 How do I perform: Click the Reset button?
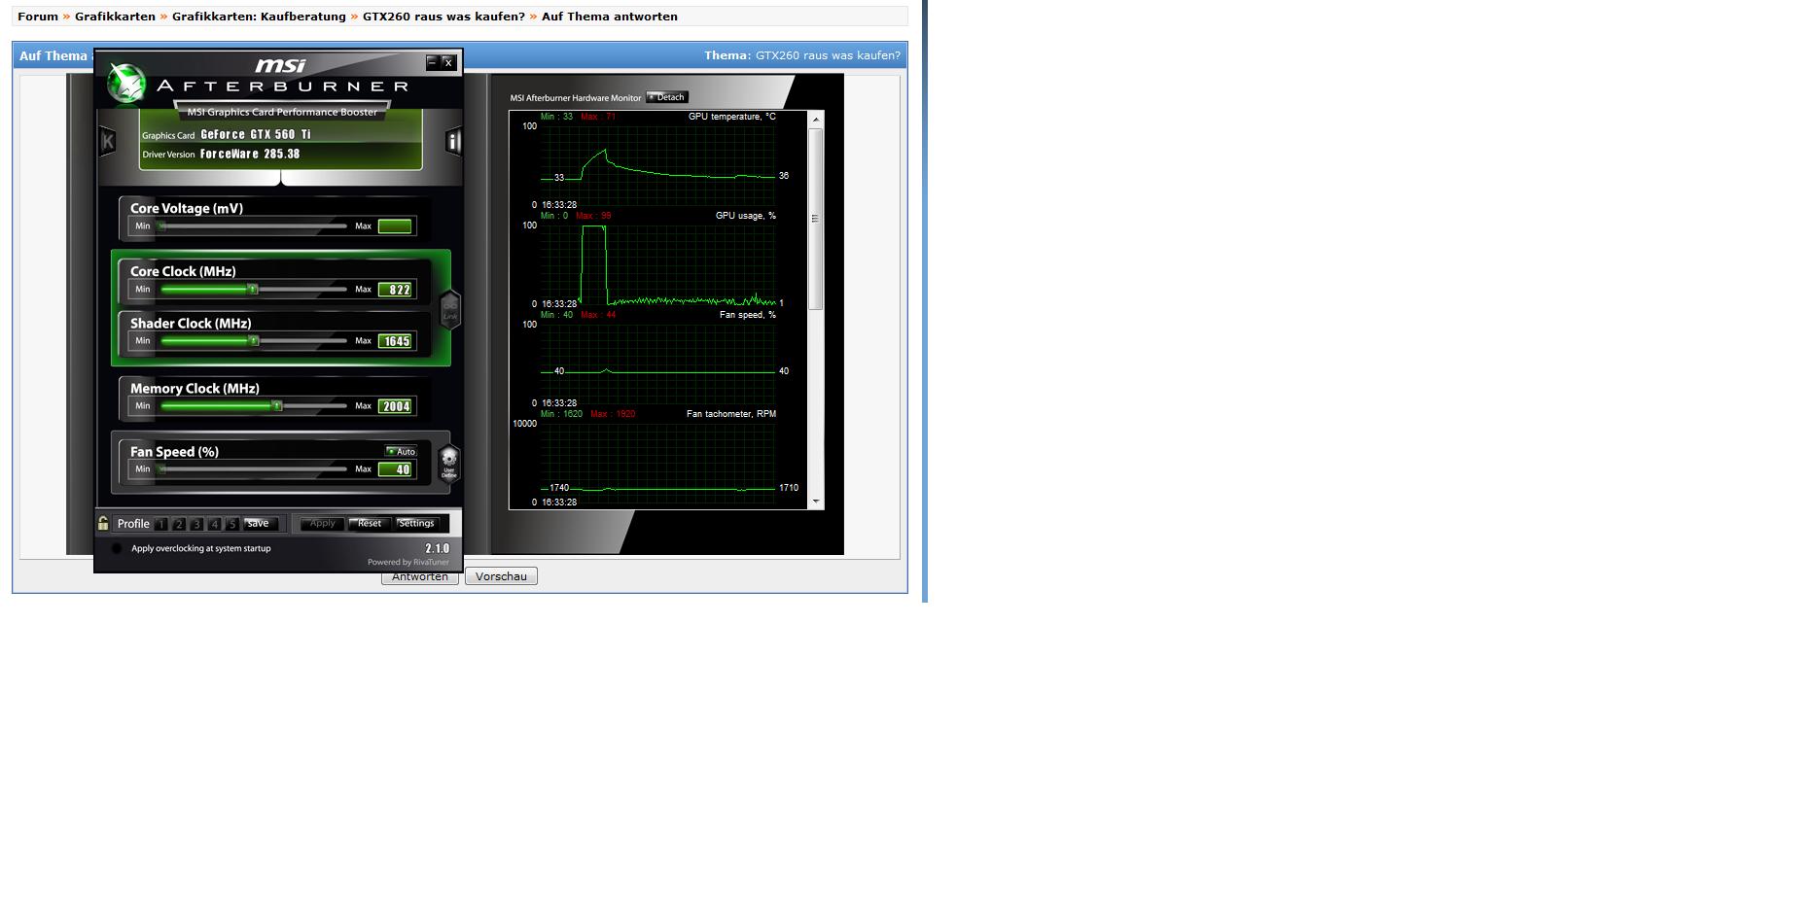tap(370, 523)
